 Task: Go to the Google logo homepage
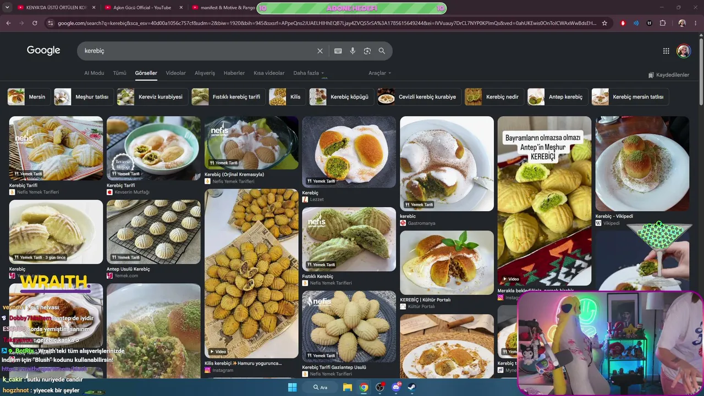tap(43, 51)
